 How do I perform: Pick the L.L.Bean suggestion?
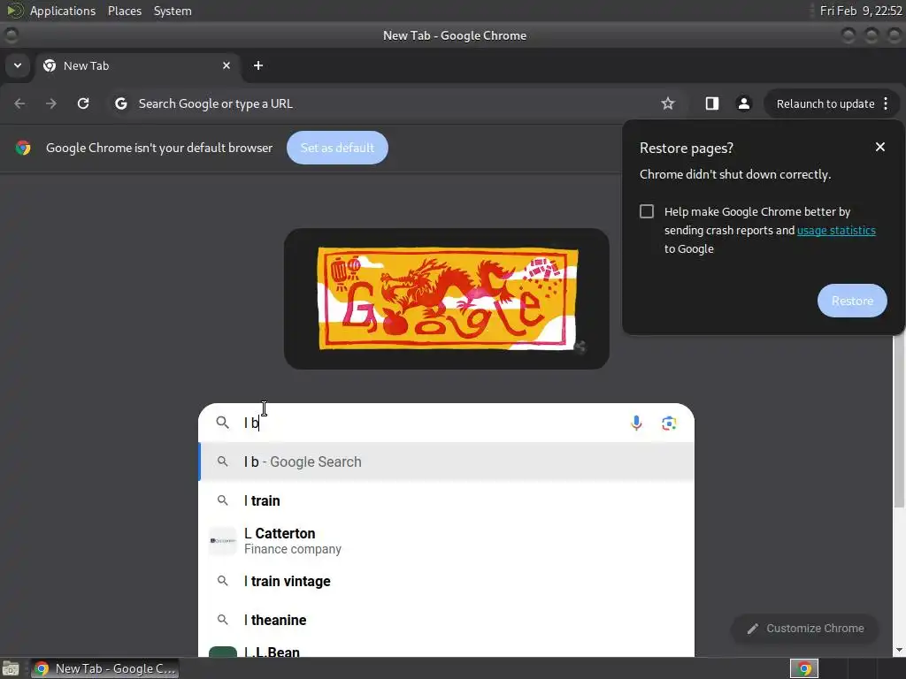446,650
